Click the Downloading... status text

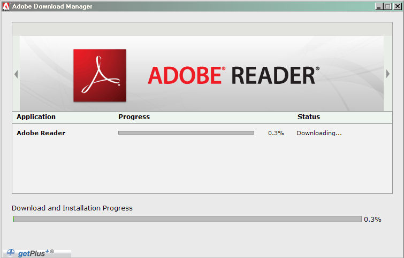click(319, 133)
